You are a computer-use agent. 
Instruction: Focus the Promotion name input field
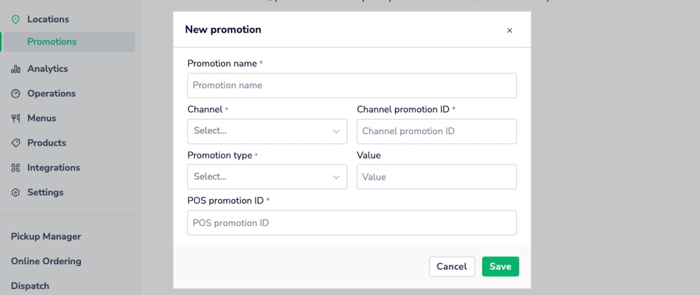point(352,86)
